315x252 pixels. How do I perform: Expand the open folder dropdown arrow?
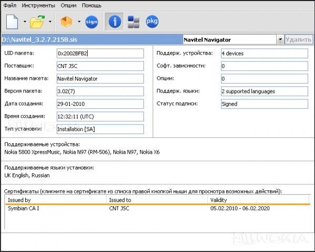tap(50, 22)
